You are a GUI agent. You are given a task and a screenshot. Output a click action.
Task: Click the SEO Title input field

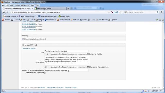coord(67,51)
